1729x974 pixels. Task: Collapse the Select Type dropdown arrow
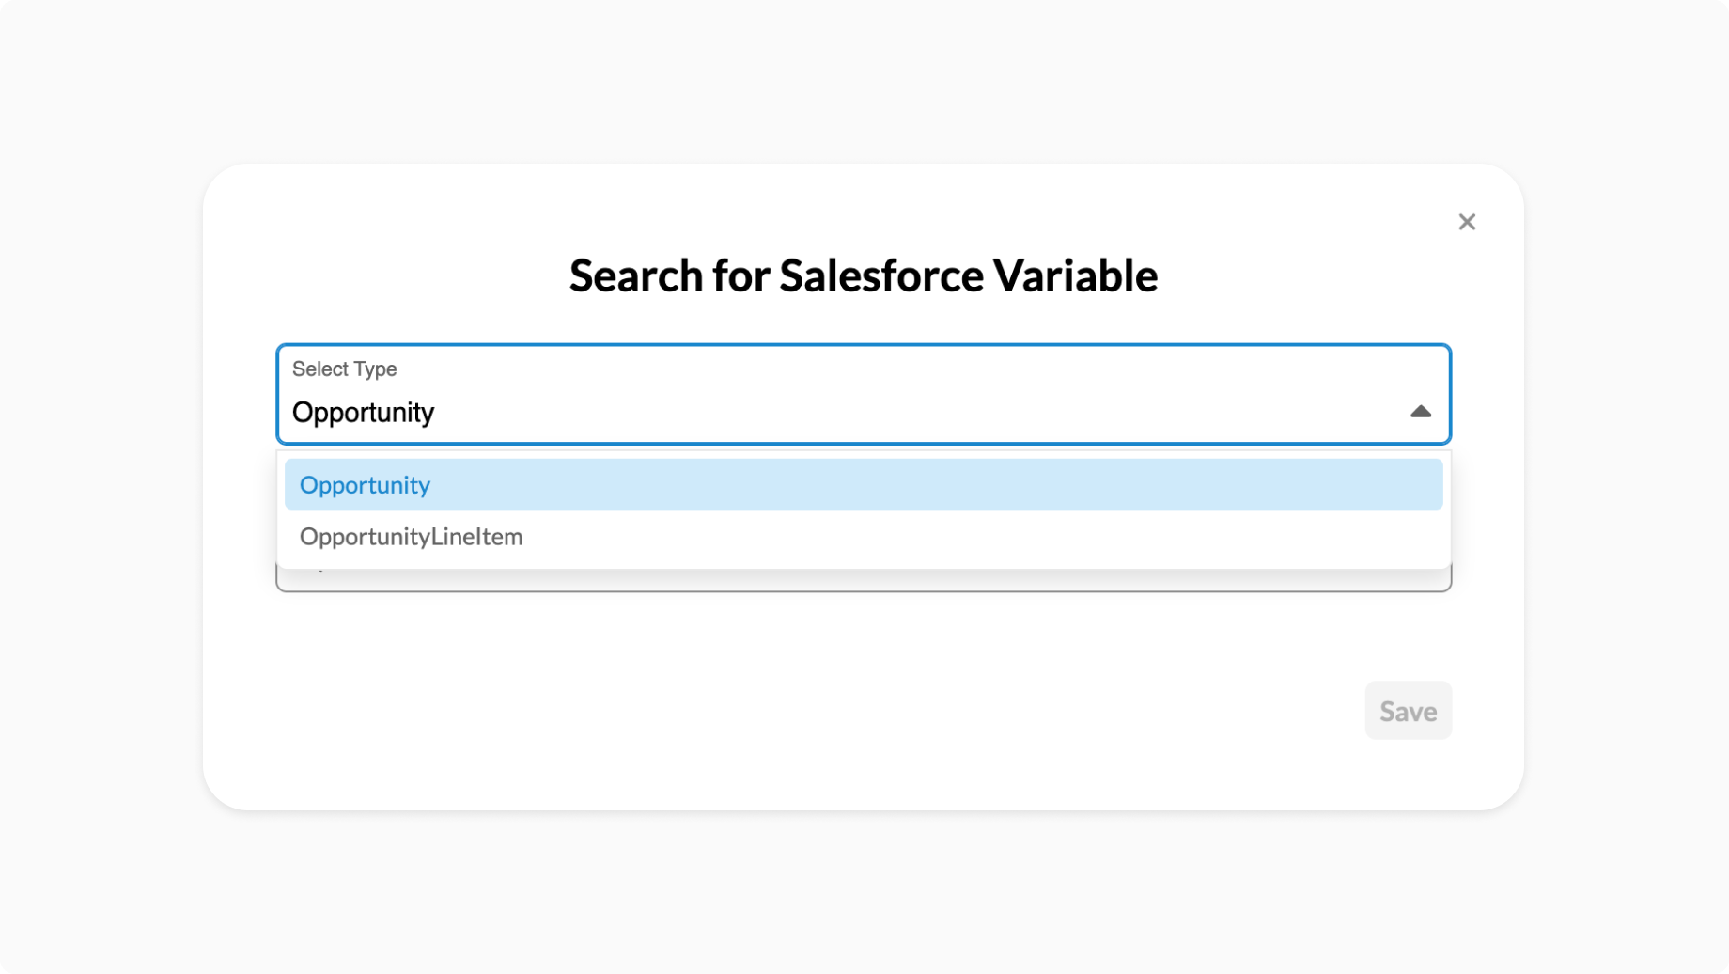tap(1420, 412)
